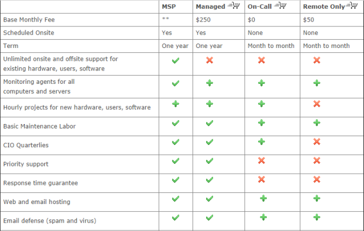Click the Response time guarantee row label
364x231 pixels.
tap(41, 183)
